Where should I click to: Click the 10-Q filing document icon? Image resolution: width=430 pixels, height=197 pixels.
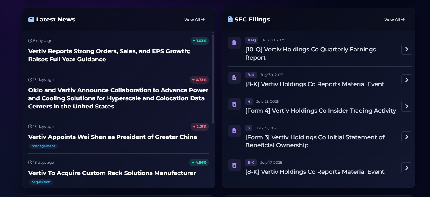tap(235, 43)
